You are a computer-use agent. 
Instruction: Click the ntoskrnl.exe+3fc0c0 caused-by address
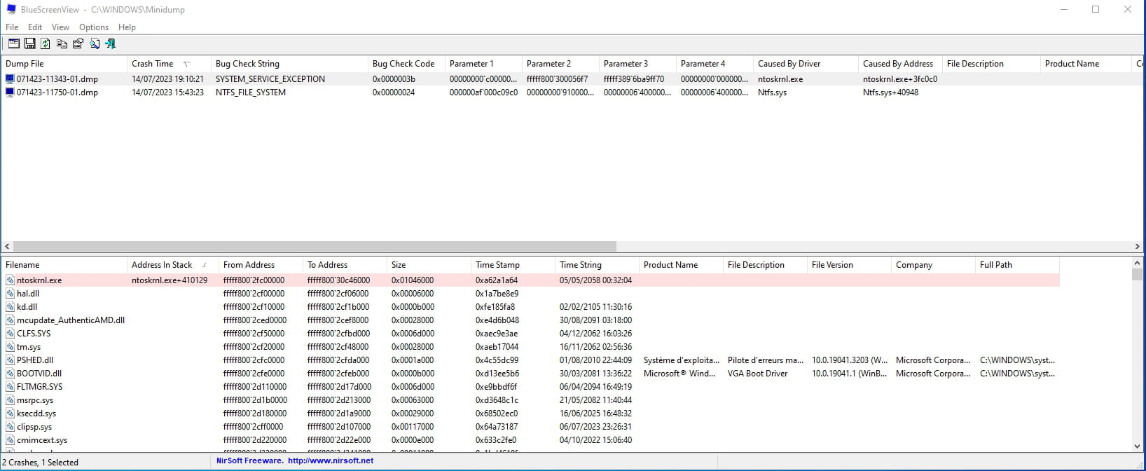point(900,79)
